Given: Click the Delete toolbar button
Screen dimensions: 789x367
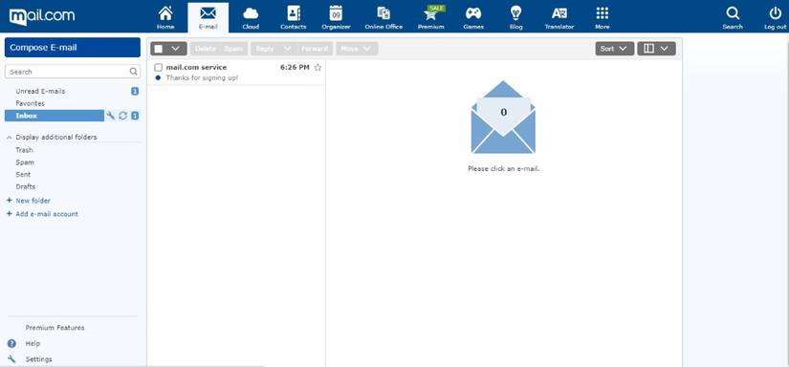Looking at the screenshot, I should click(206, 49).
